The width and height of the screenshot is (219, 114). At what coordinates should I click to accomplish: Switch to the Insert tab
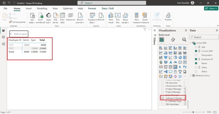coord(29,8)
